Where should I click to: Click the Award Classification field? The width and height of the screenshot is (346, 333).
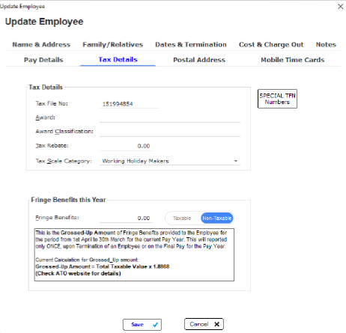[170, 132]
